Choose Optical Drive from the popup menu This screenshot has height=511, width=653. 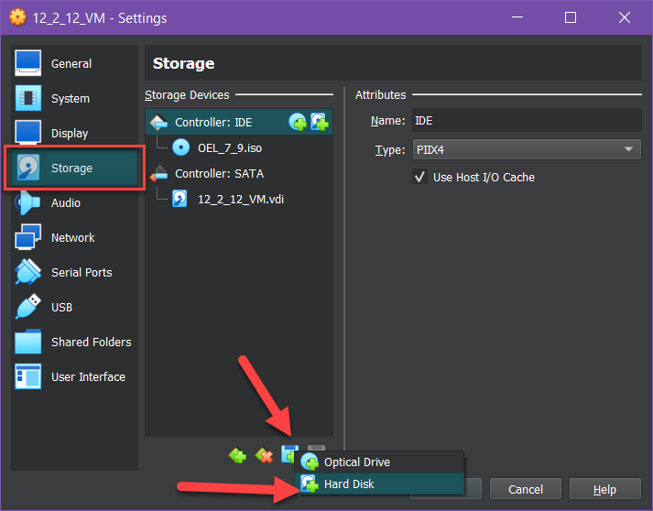point(356,462)
